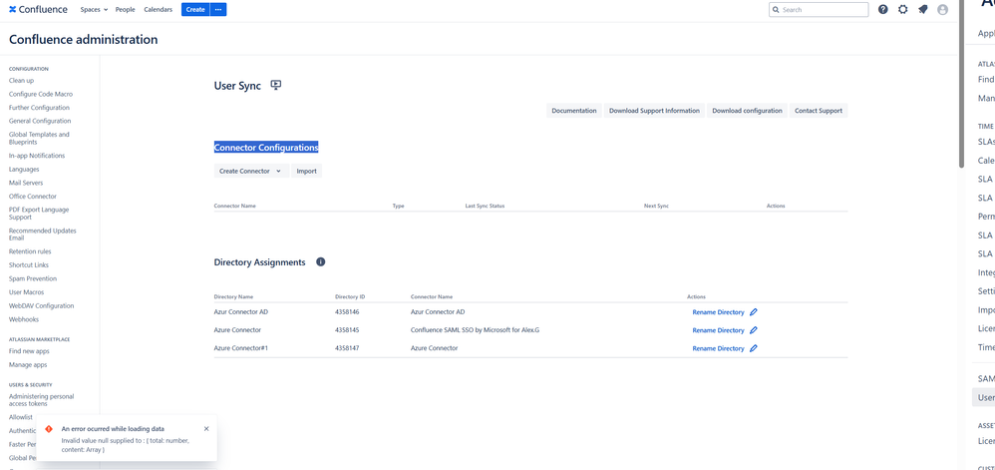Open Global Templates and Blueprints
Viewport: 995px width, 470px height.
click(x=39, y=138)
